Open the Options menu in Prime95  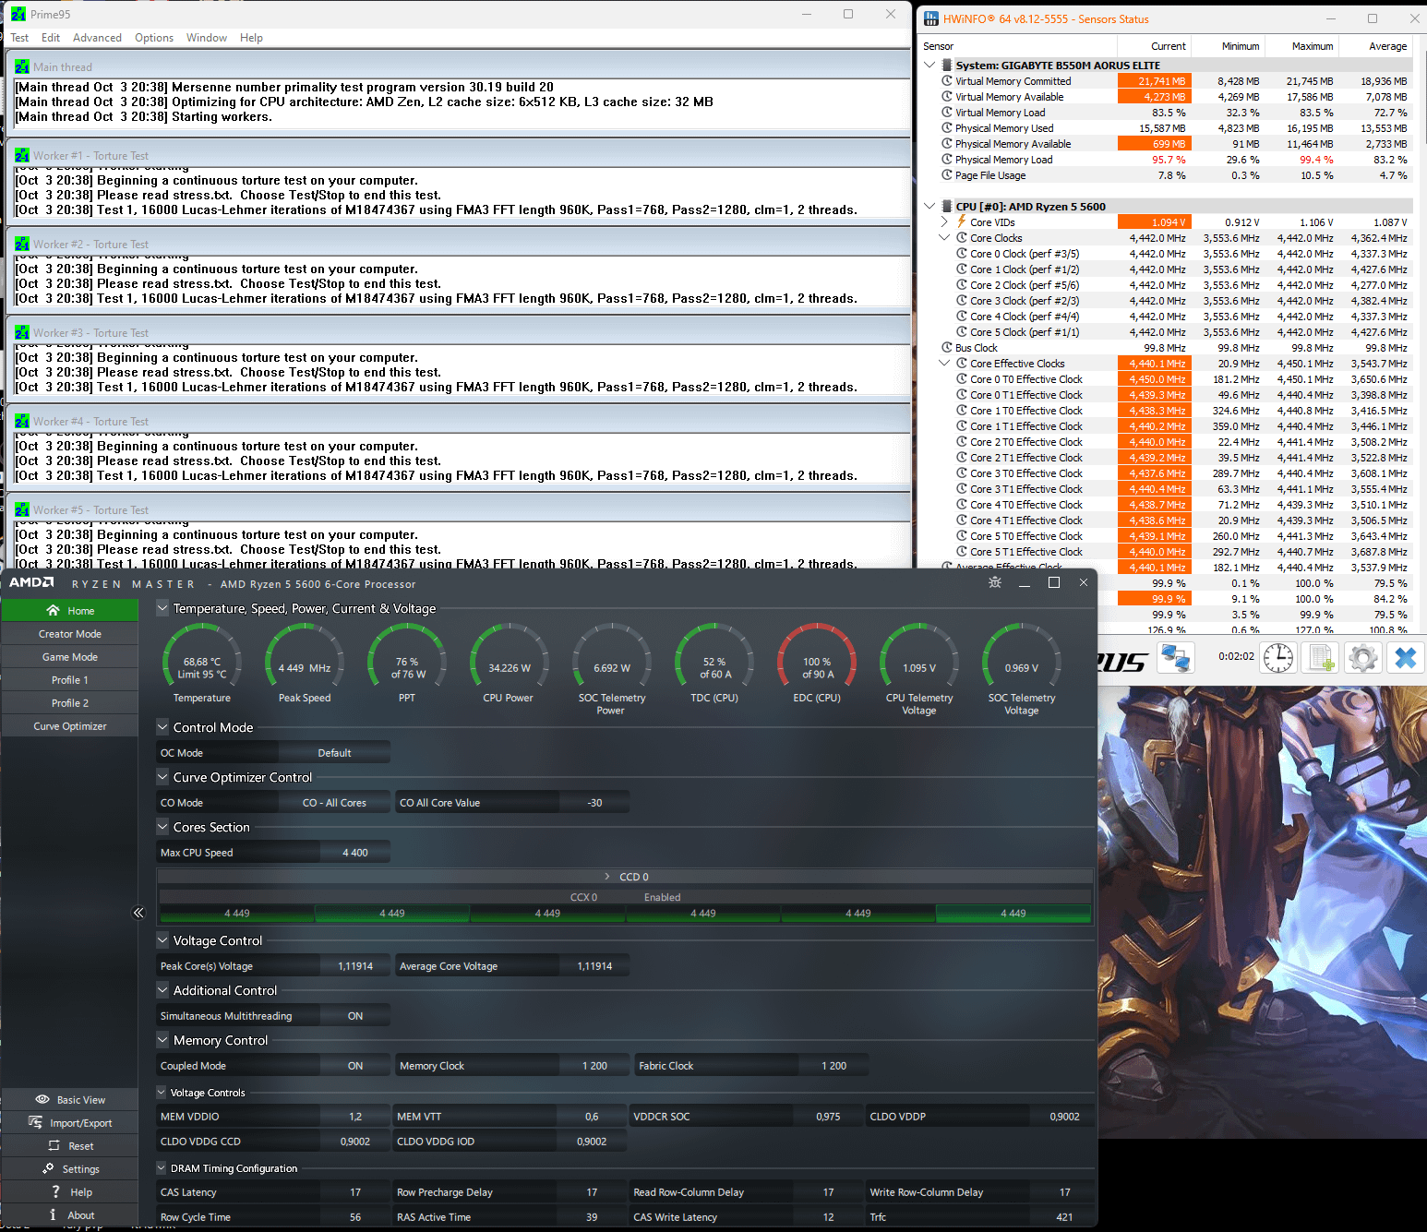pos(154,38)
